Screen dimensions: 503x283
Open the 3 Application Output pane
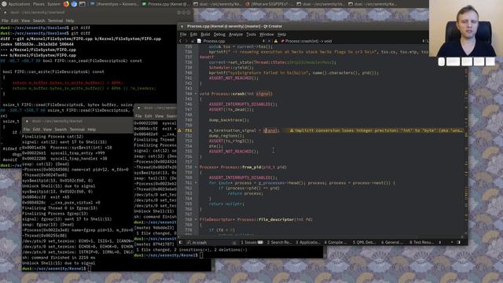click(307, 242)
